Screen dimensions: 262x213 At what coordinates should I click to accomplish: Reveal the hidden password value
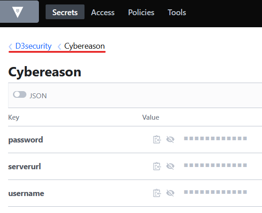pyautogui.click(x=170, y=139)
